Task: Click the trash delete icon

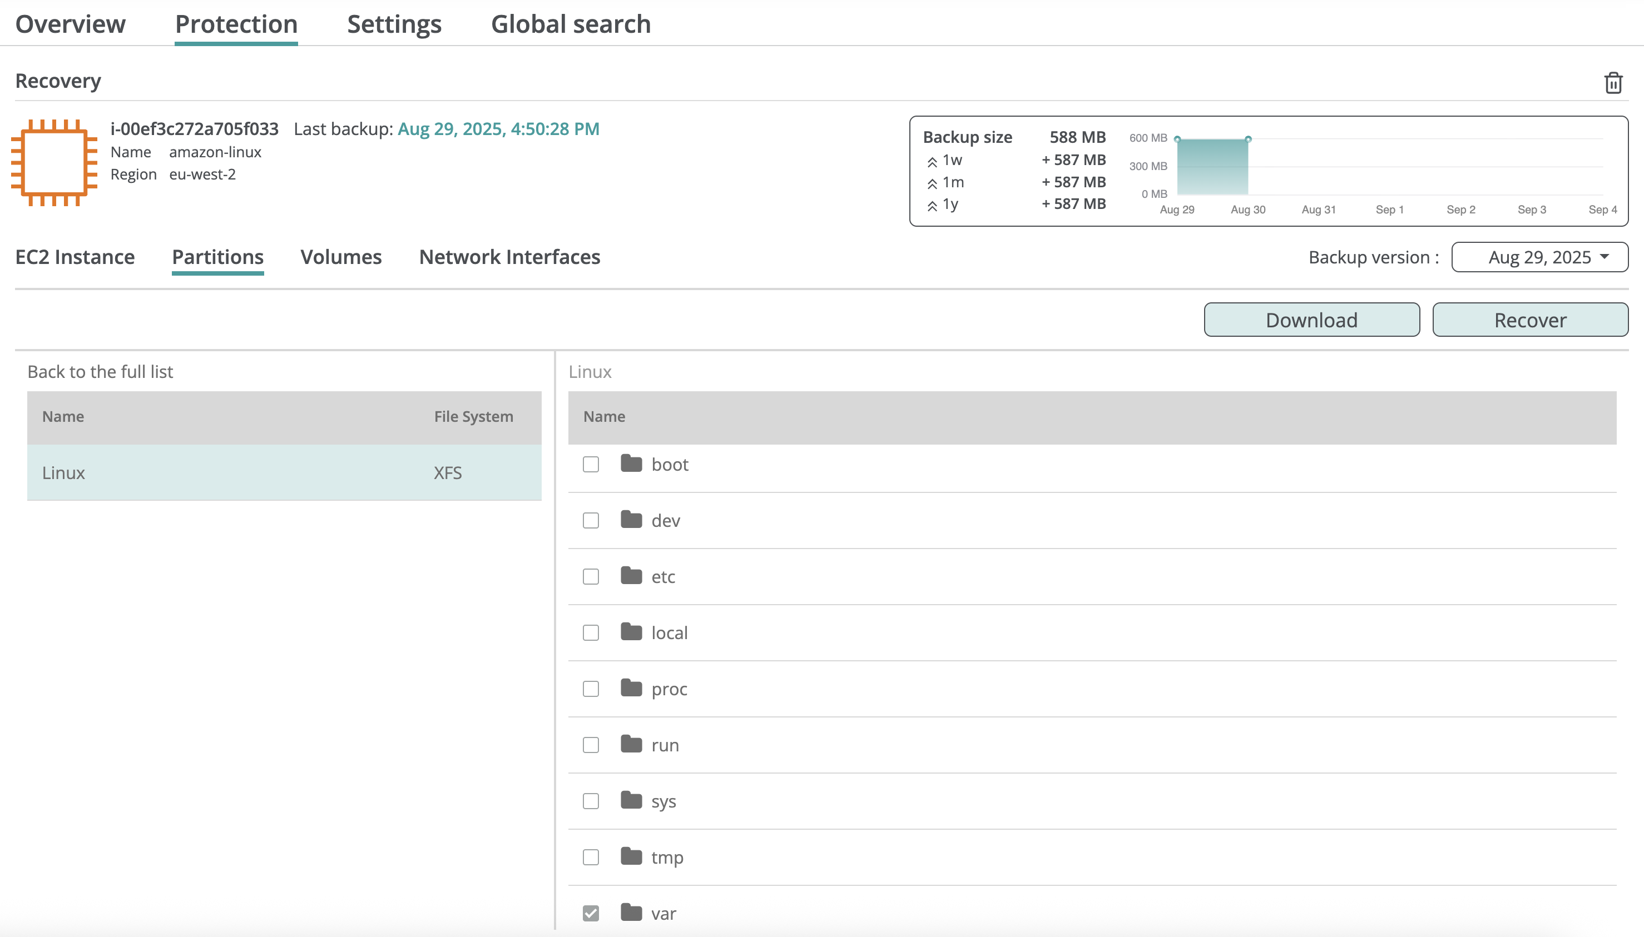Action: [1612, 83]
